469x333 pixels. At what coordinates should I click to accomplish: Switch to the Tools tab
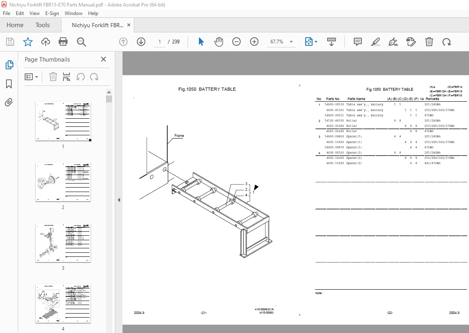pyautogui.click(x=42, y=25)
